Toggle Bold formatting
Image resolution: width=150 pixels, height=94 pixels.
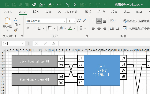[28, 28]
